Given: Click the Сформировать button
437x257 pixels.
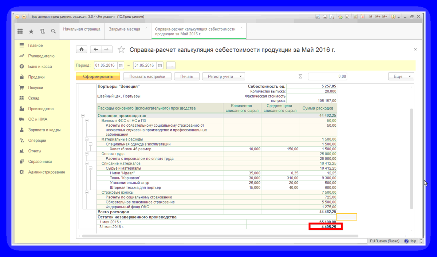Looking at the screenshot, I should click(x=98, y=76).
